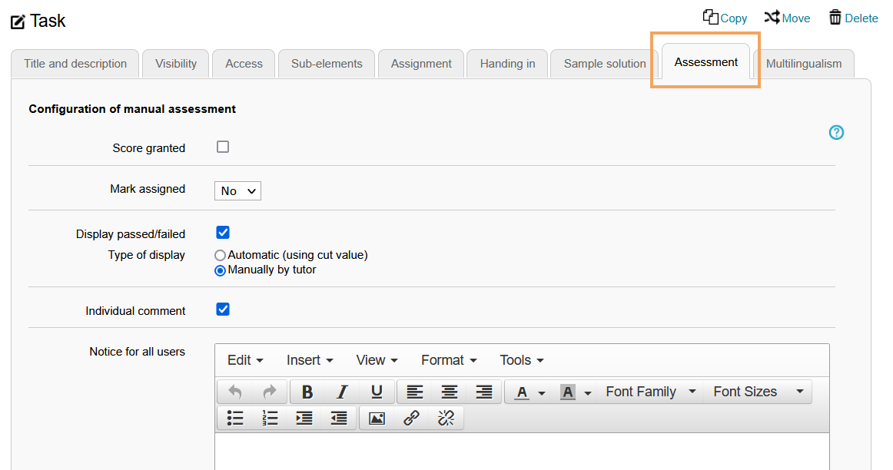Insert a bullet list in editor
Image resolution: width=893 pixels, height=470 pixels.
pyautogui.click(x=235, y=418)
